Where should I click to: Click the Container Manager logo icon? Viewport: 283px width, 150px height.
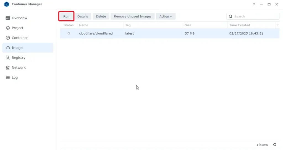(7, 4)
